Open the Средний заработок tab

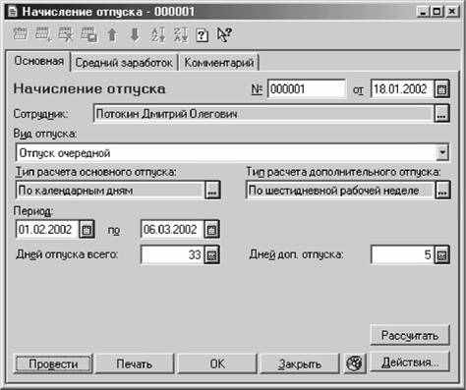[124, 62]
